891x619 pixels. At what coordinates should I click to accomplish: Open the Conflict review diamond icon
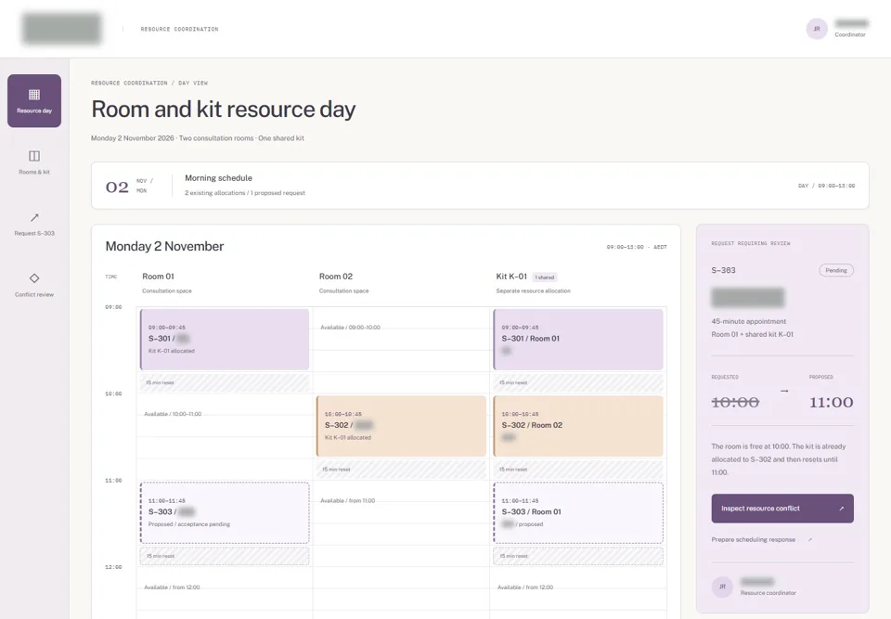pos(34,278)
